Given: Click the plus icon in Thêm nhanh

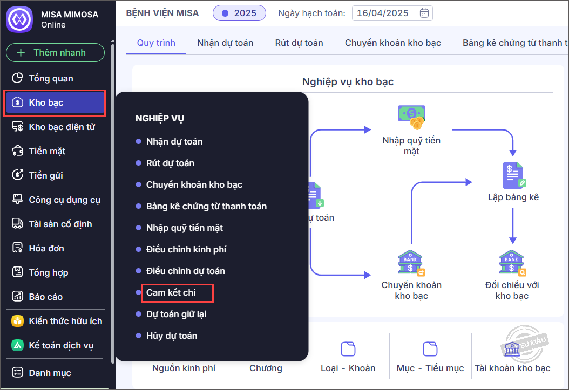Looking at the screenshot, I should click(21, 52).
